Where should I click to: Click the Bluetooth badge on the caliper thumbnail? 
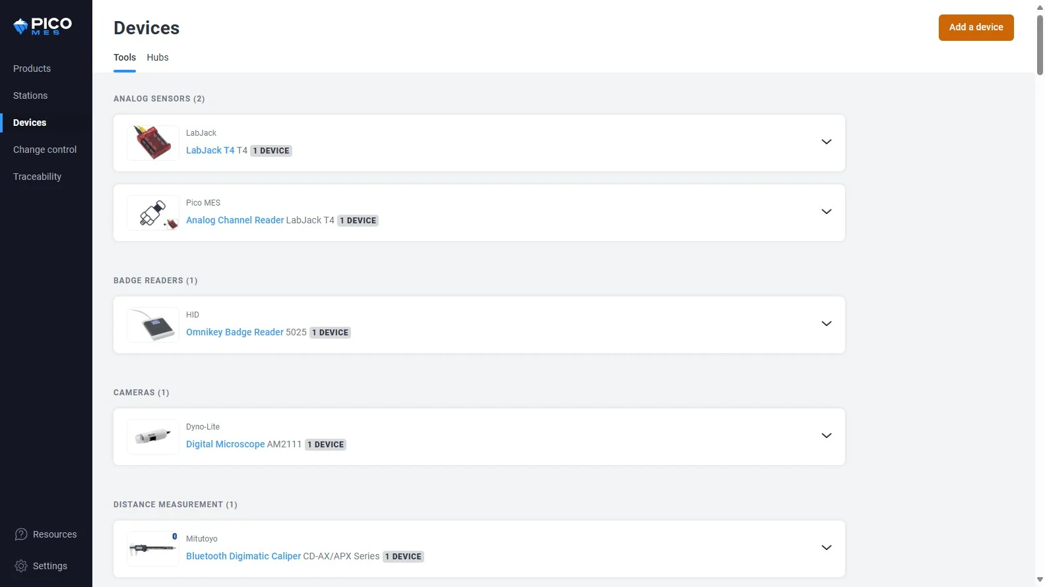(175, 536)
